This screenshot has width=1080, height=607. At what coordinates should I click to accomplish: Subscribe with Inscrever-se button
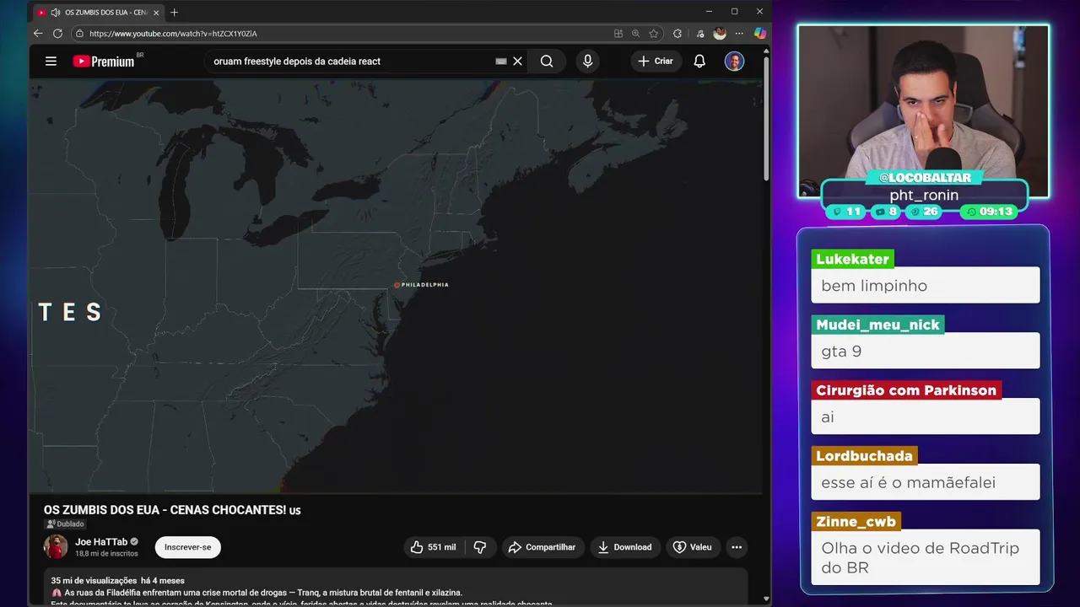click(187, 547)
